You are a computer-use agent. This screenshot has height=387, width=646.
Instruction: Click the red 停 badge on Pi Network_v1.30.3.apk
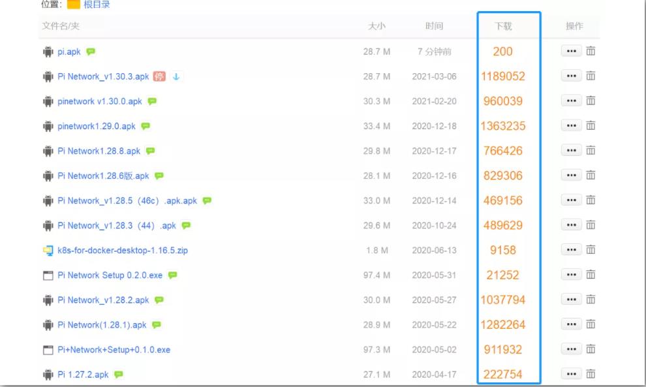tap(159, 76)
